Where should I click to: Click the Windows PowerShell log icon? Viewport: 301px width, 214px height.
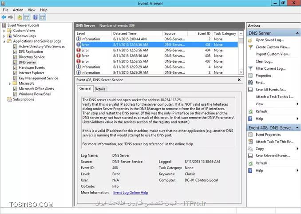coord(15,94)
